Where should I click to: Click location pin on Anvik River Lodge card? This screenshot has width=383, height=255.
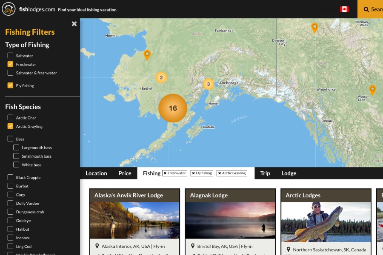[97, 246]
